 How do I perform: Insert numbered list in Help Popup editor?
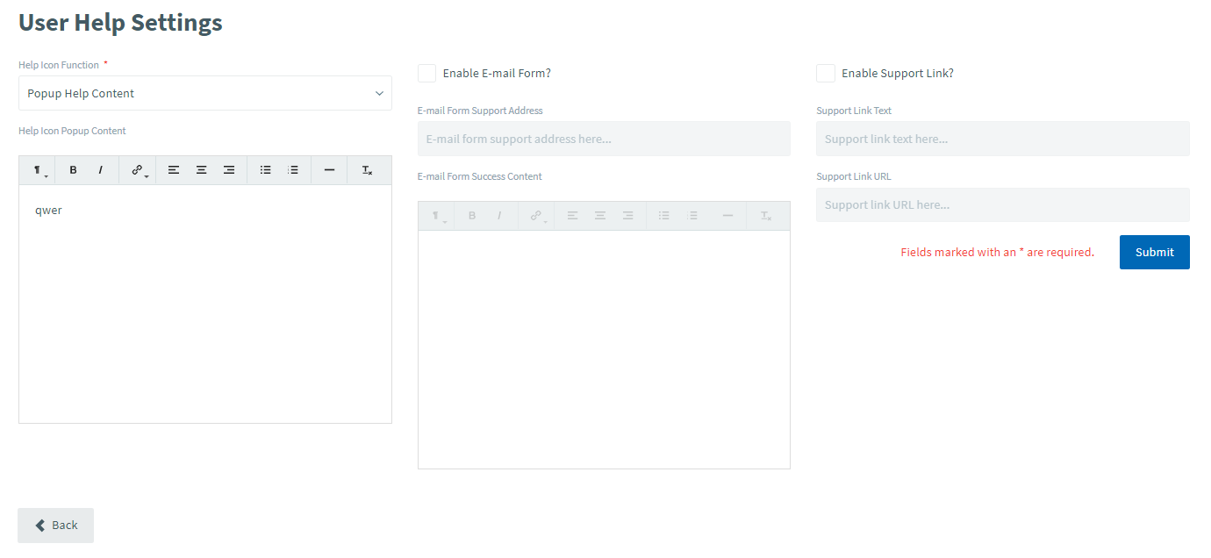(293, 170)
